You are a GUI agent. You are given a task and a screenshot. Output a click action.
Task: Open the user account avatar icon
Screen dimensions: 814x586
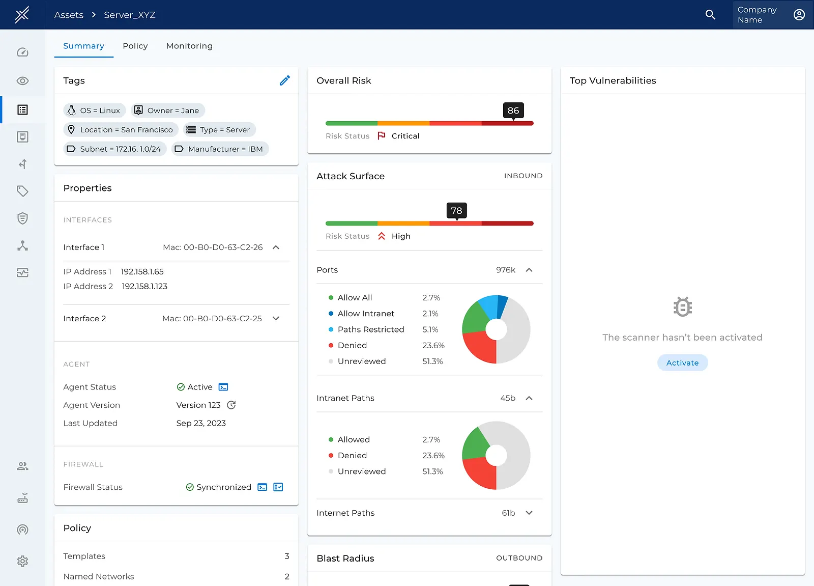799,15
